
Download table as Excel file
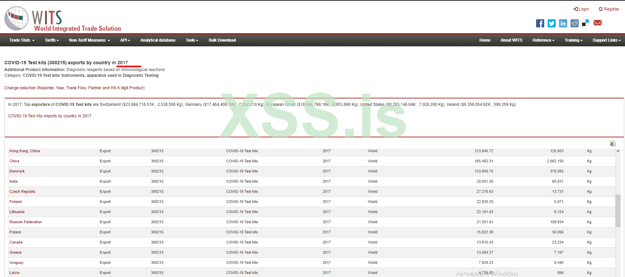(613, 144)
